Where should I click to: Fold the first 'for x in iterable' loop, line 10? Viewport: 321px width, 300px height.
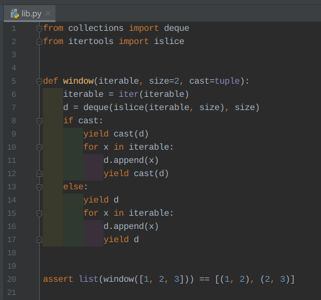(39, 147)
